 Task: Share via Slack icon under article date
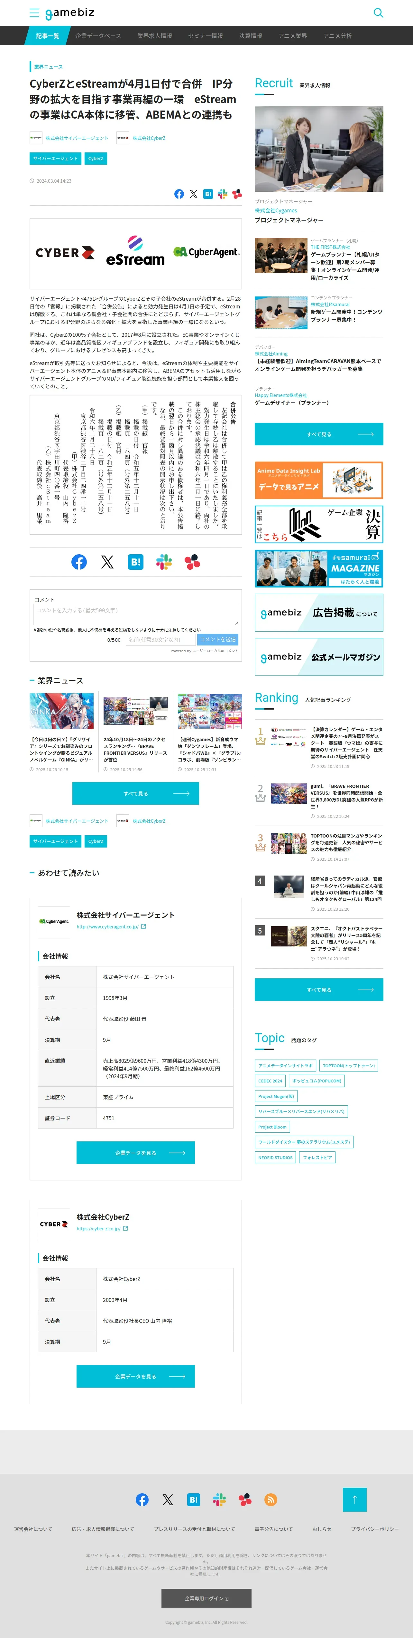[223, 194]
